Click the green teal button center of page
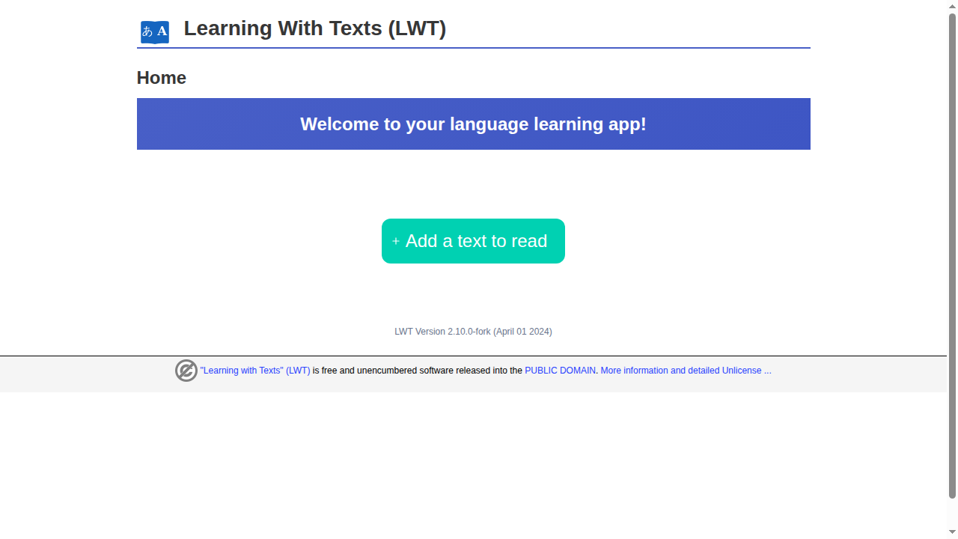This screenshot has height=539, width=958. tap(473, 241)
